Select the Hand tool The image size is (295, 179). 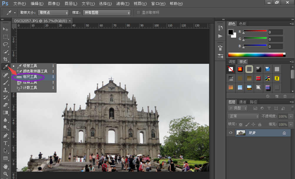[x=5, y=166]
